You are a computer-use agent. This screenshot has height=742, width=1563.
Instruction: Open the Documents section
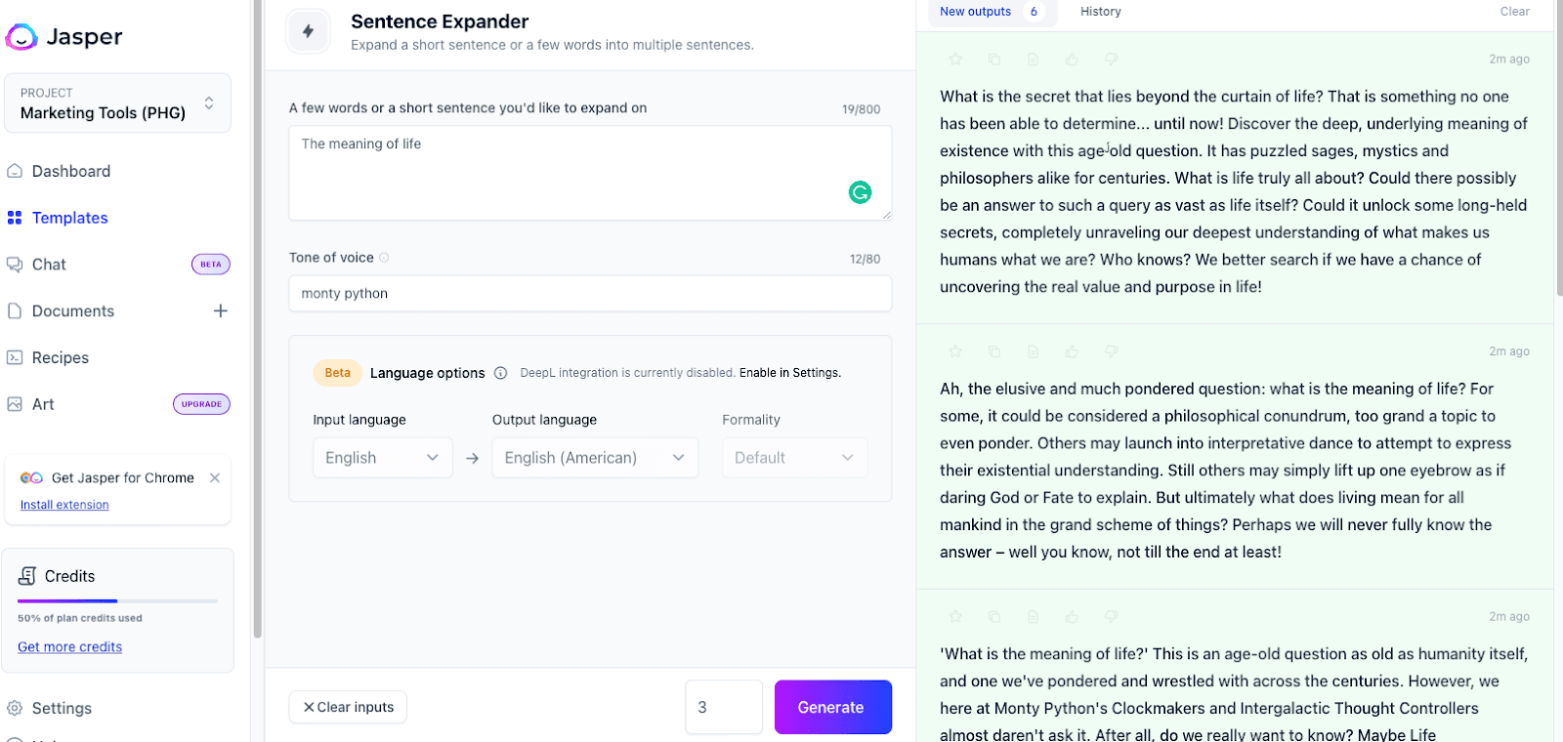coord(73,311)
